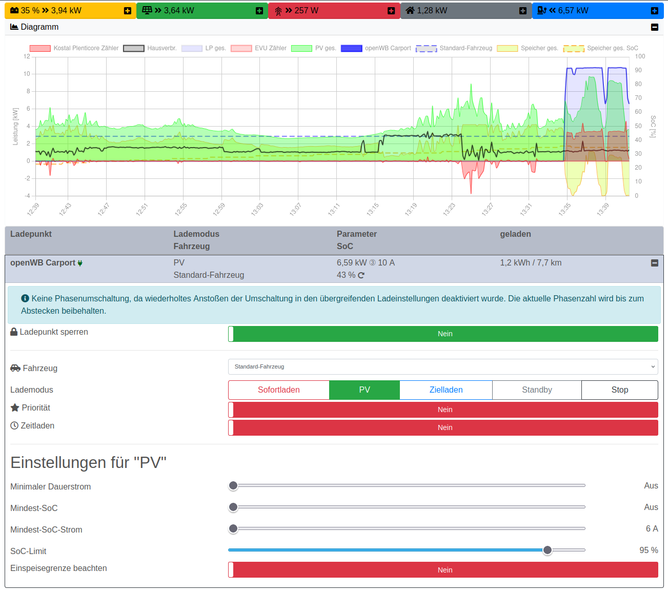Collapse the openWB Carport charge point row
668x592 pixels.
click(x=655, y=263)
